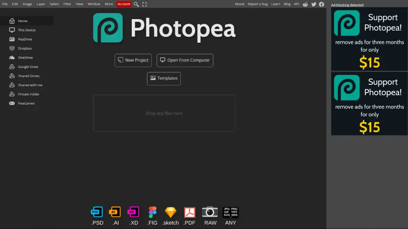
Task: Click the Templates button
Action: (x=164, y=79)
